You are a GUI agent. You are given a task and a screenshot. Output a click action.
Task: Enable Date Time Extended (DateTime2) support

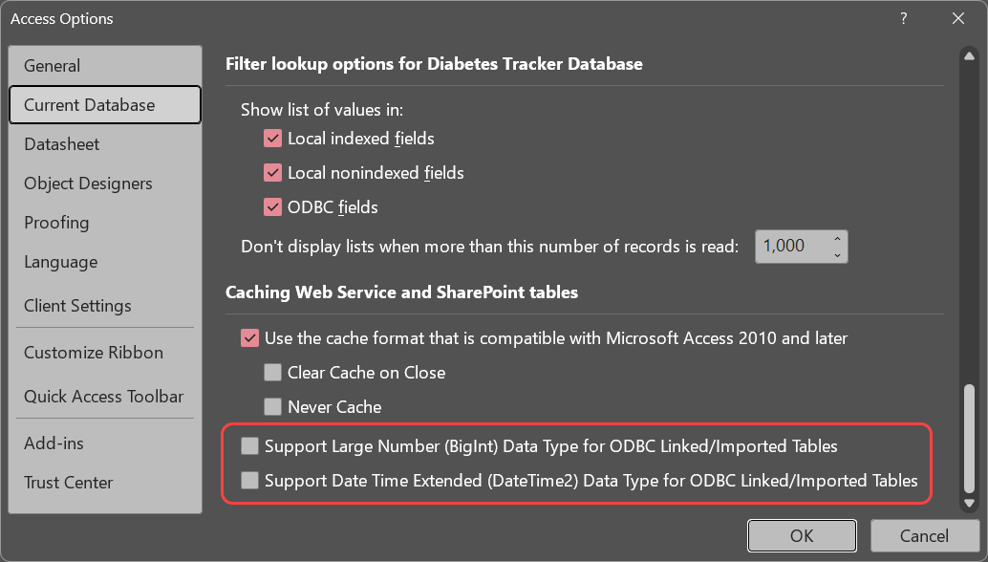point(250,480)
